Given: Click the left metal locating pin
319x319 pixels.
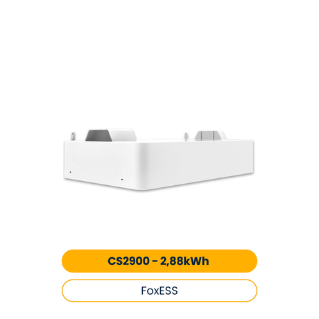Looking at the screenshot, I should click(73, 136).
